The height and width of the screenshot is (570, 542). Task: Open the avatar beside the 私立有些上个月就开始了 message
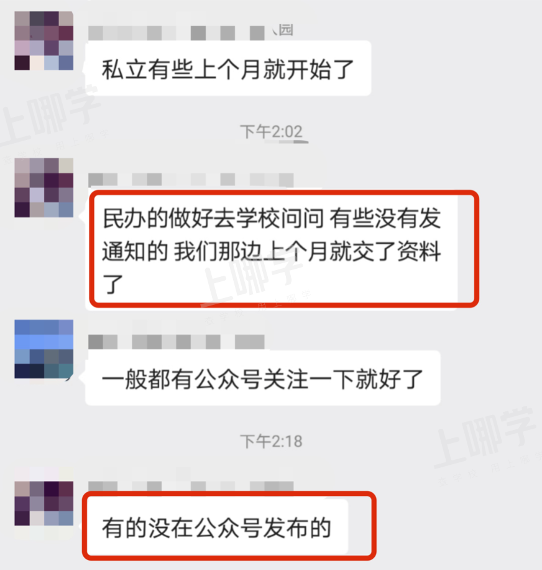(x=44, y=40)
